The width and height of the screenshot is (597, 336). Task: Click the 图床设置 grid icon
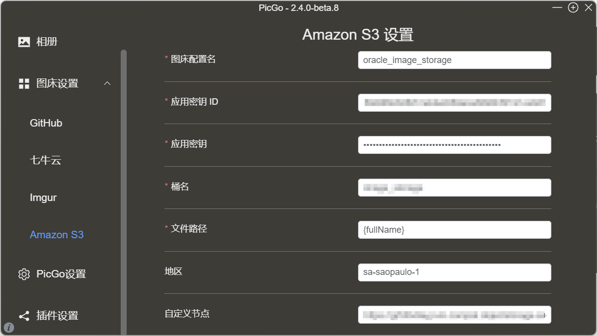coord(24,83)
